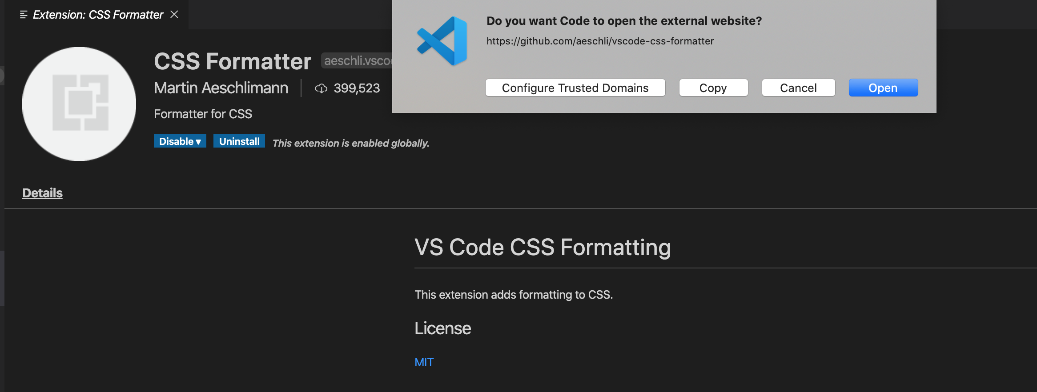This screenshot has height=392, width=1037.
Task: Click the tab's list icon beside Extension title
Action: pyautogui.click(x=24, y=15)
